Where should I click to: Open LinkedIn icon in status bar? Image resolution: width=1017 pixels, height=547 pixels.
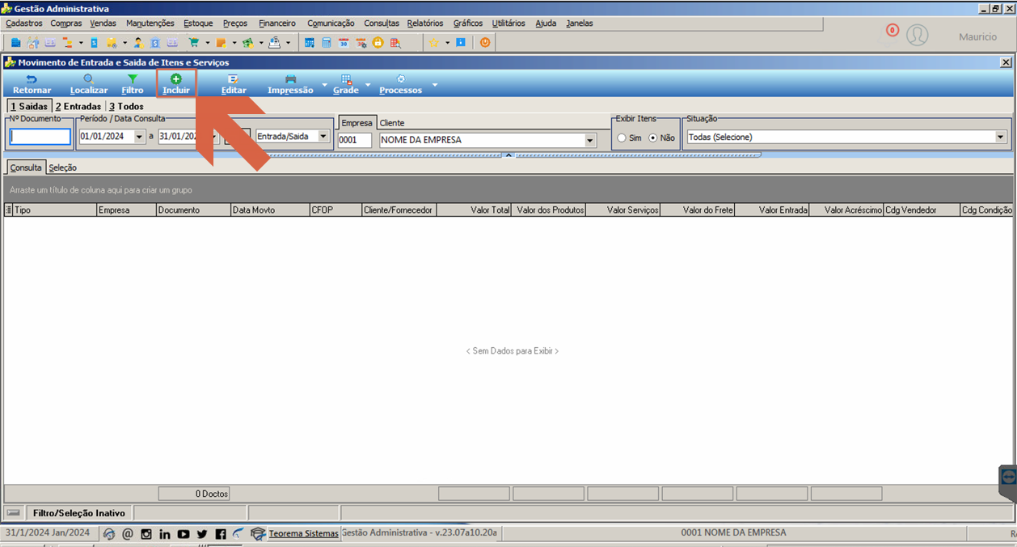click(165, 534)
